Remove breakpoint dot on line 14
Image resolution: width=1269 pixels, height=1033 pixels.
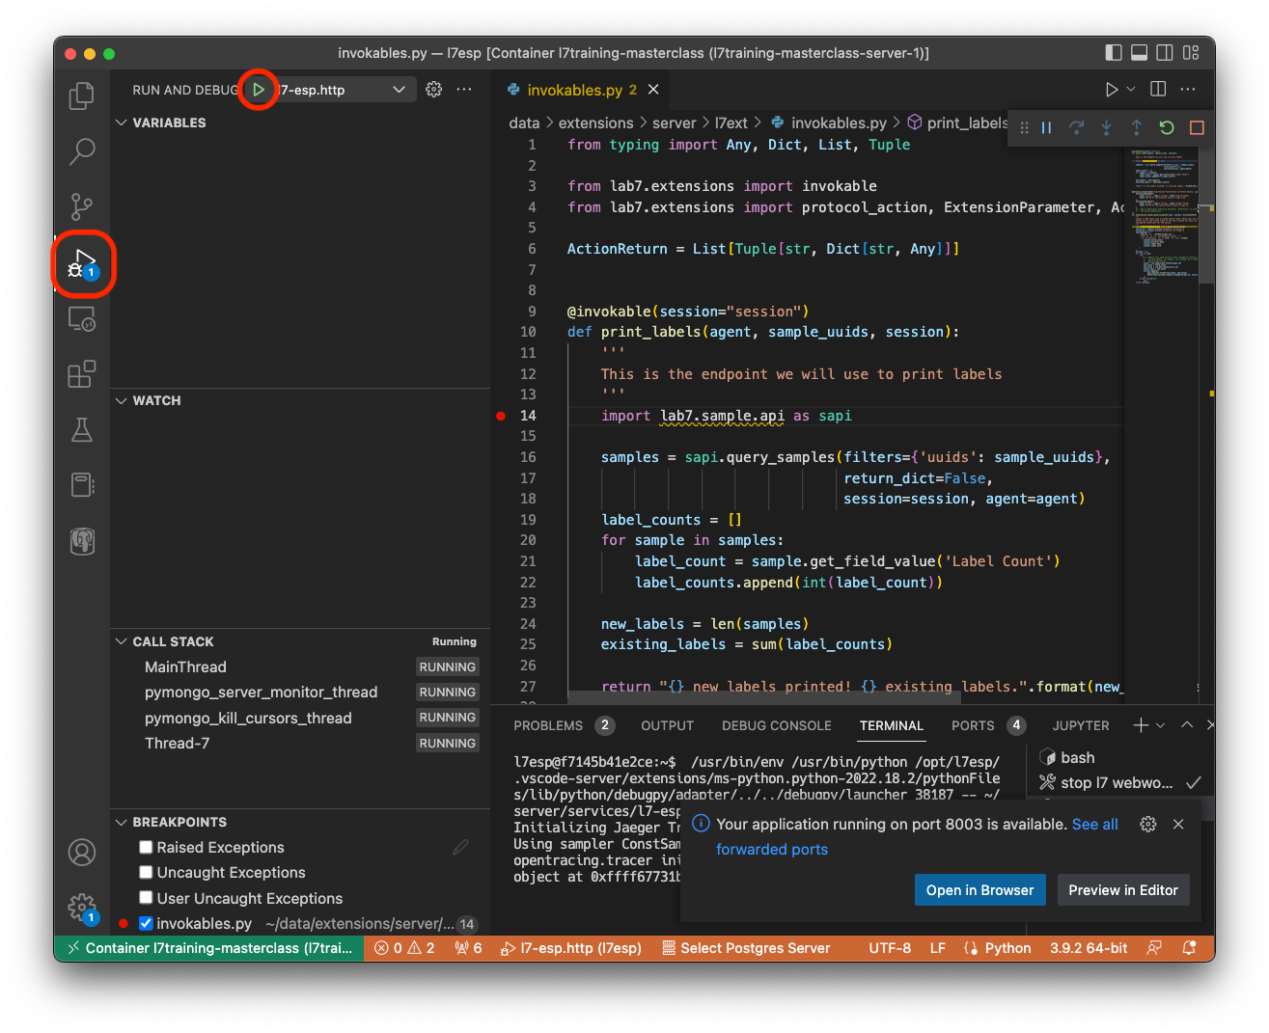point(501,416)
